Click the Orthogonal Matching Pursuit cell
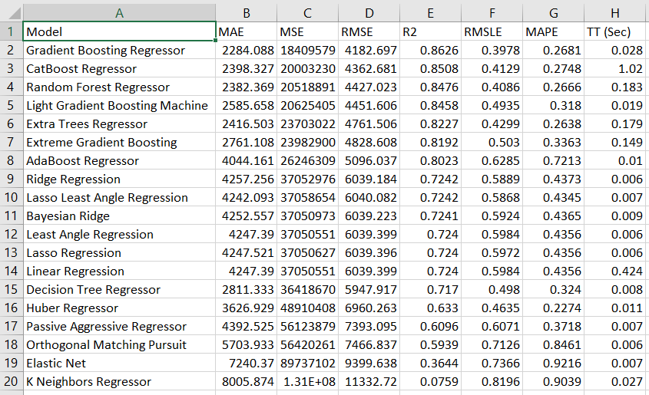The width and height of the screenshot is (649, 395). point(119,344)
